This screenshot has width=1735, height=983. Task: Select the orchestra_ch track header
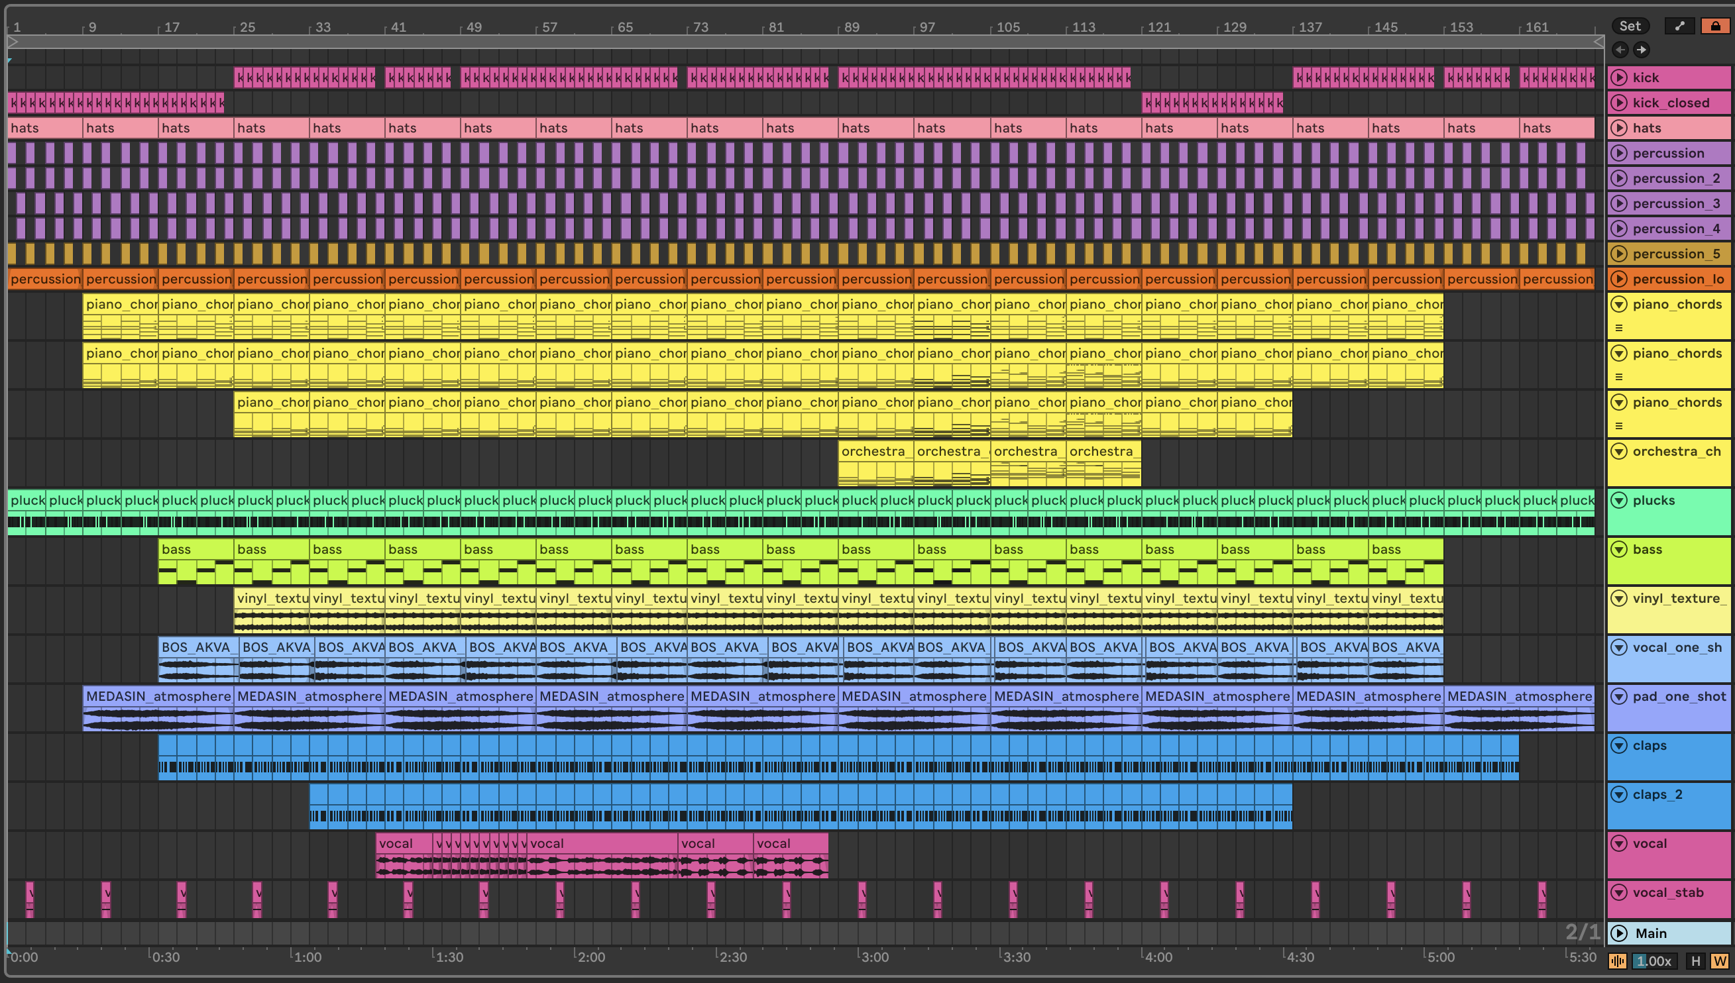[1676, 451]
